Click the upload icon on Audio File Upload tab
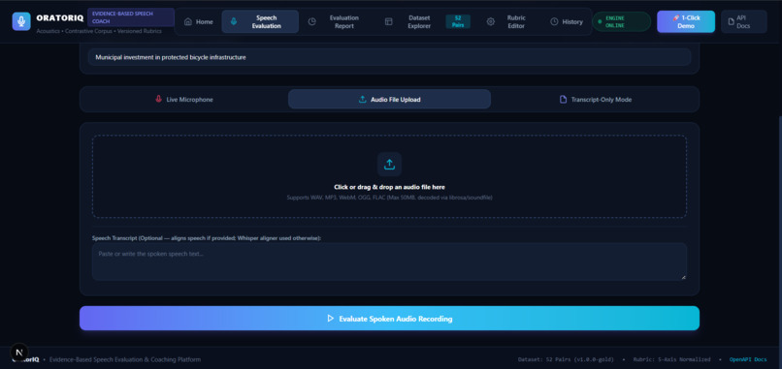Screen dimensions: 782x369 coord(363,100)
